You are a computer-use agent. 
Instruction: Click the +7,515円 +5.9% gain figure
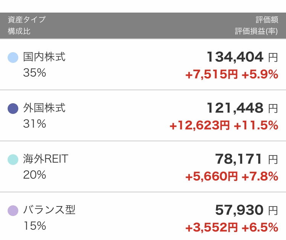(231, 74)
